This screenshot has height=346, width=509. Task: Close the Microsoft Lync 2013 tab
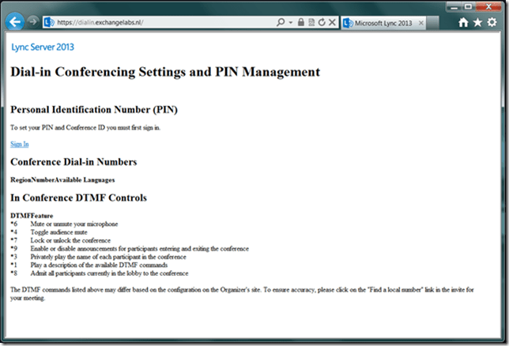(421, 22)
